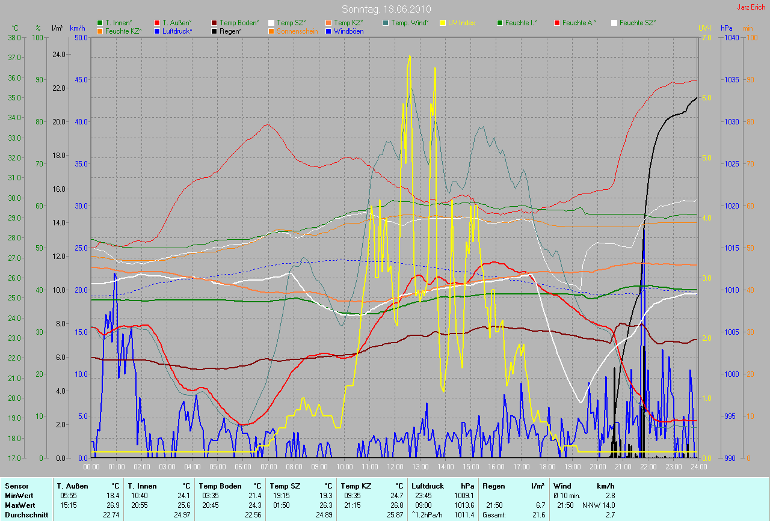
Task: Click the blue Windböen legend marker
Action: 328,31
